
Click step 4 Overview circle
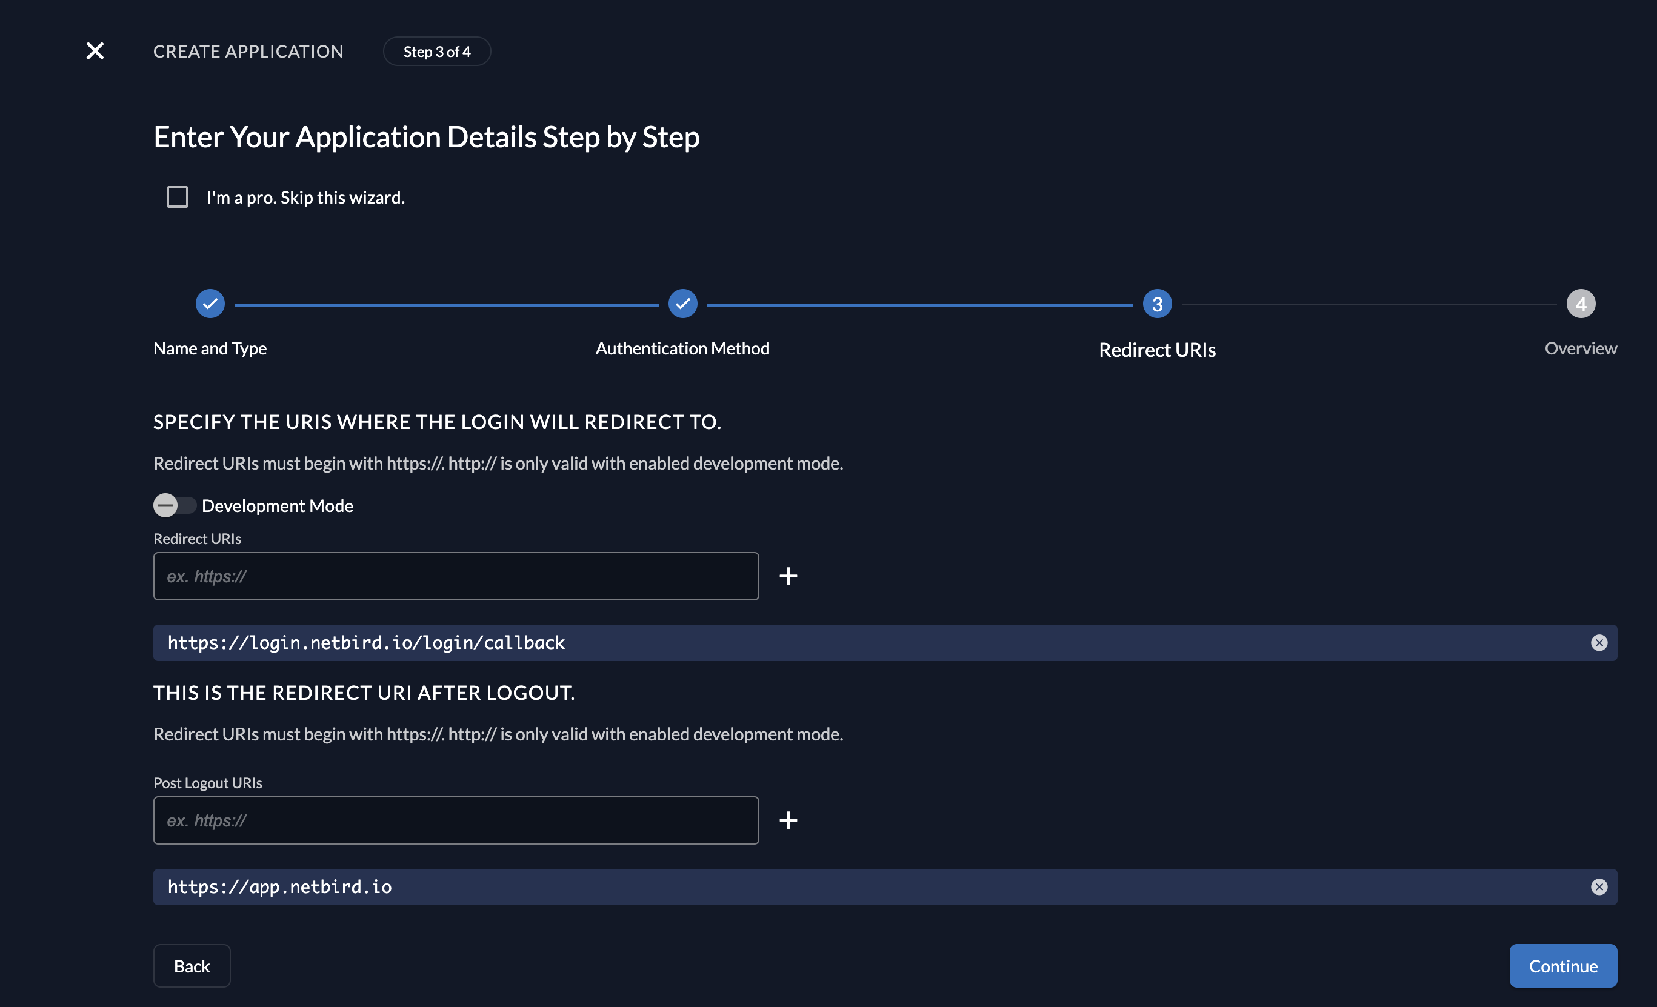[1581, 304]
